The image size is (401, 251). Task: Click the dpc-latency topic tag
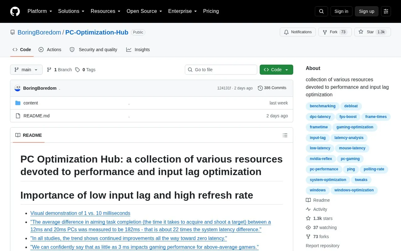pyautogui.click(x=320, y=117)
